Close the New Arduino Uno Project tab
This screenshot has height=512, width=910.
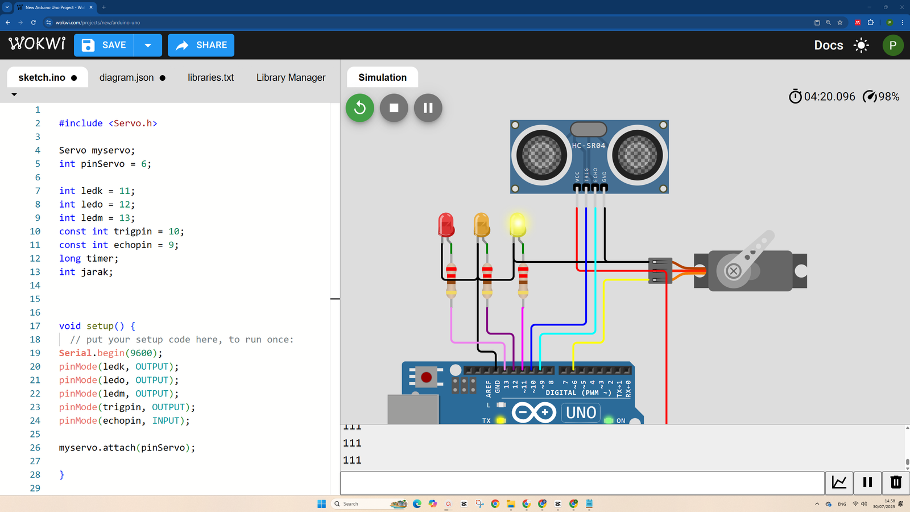91,7
